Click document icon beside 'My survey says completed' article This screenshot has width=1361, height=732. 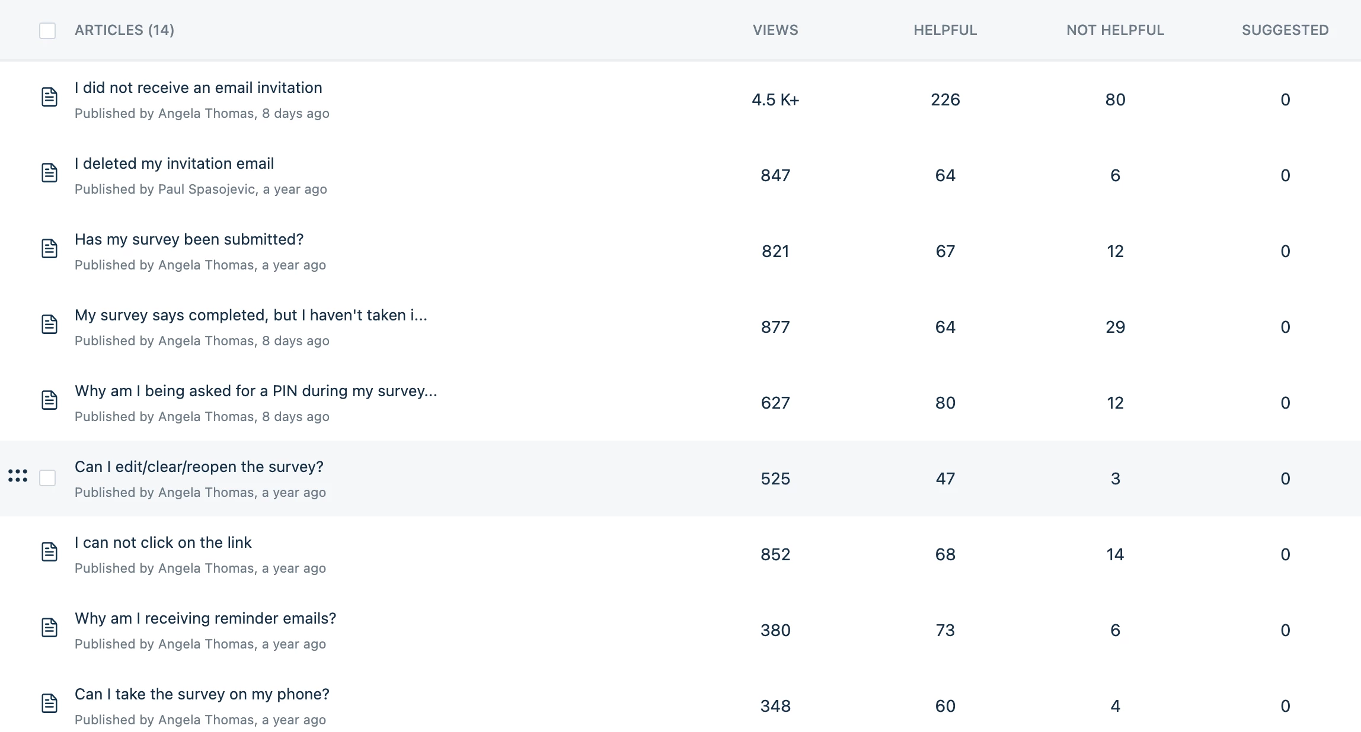point(49,325)
